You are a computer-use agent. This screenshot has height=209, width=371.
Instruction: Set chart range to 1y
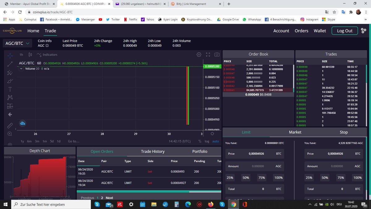pos(22,141)
